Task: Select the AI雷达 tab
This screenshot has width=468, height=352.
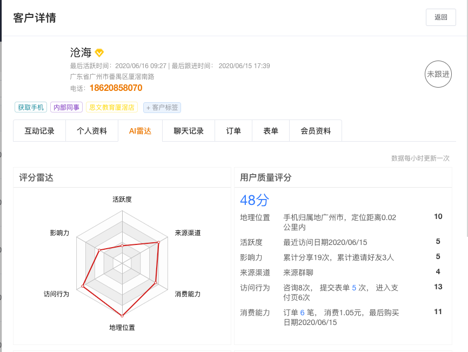Action: 140,131
